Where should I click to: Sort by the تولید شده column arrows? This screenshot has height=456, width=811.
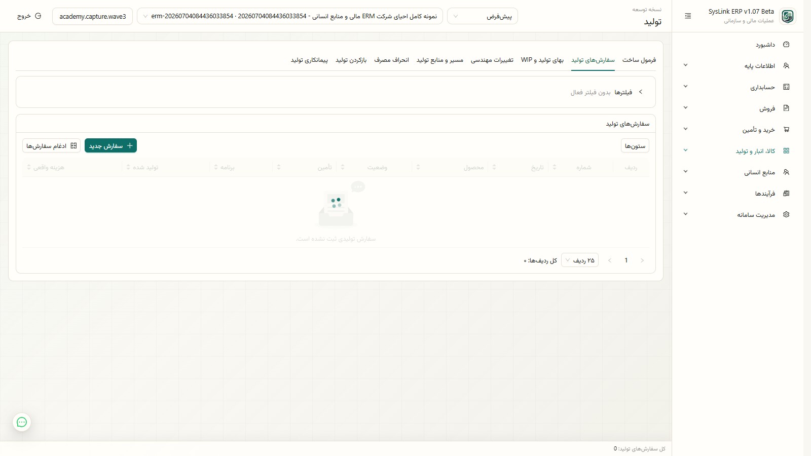point(128,167)
